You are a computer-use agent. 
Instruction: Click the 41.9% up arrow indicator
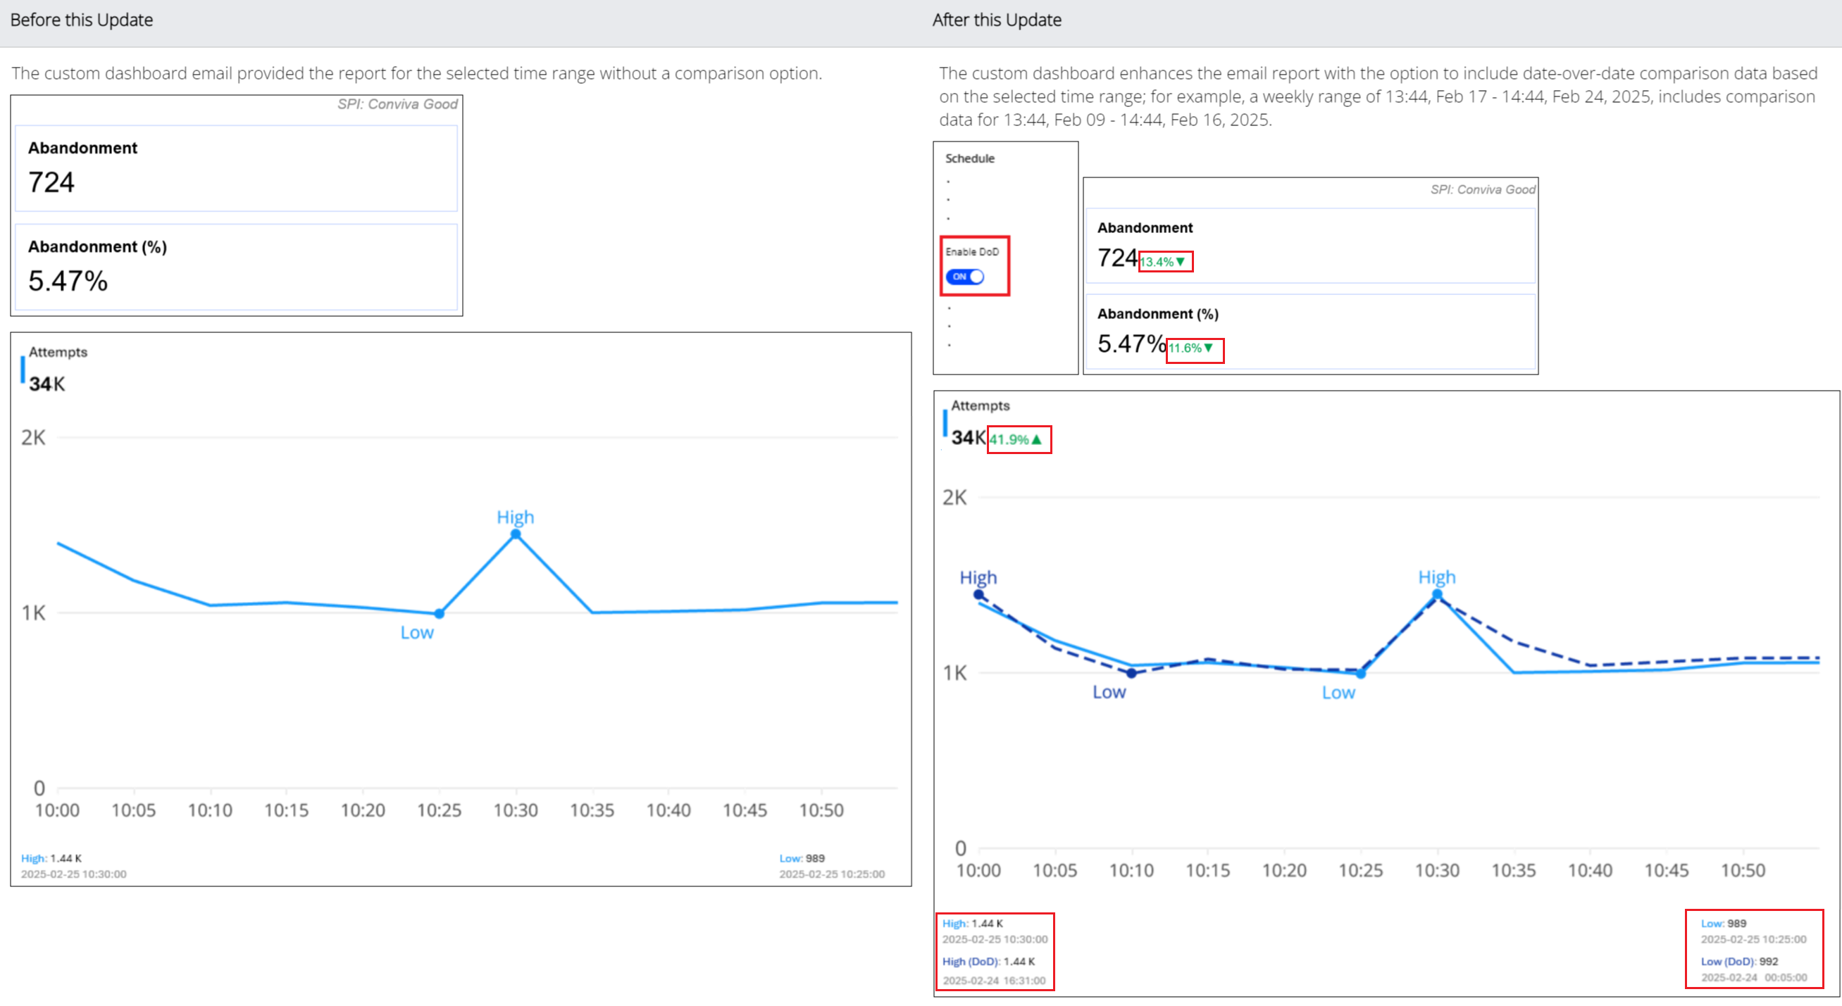1017,439
